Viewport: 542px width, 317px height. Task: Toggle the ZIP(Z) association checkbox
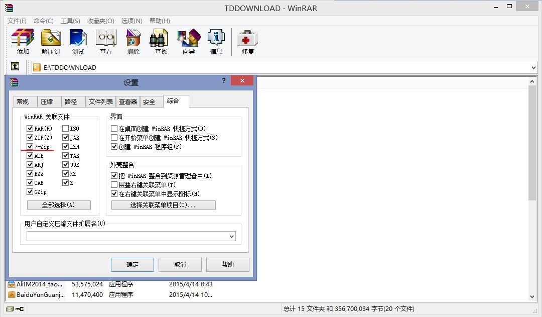(x=30, y=137)
